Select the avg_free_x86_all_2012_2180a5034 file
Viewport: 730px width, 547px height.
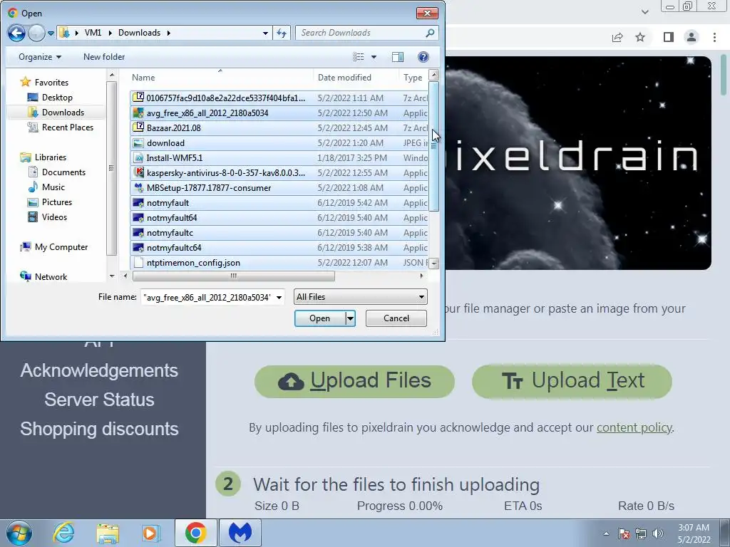pyautogui.click(x=279, y=113)
